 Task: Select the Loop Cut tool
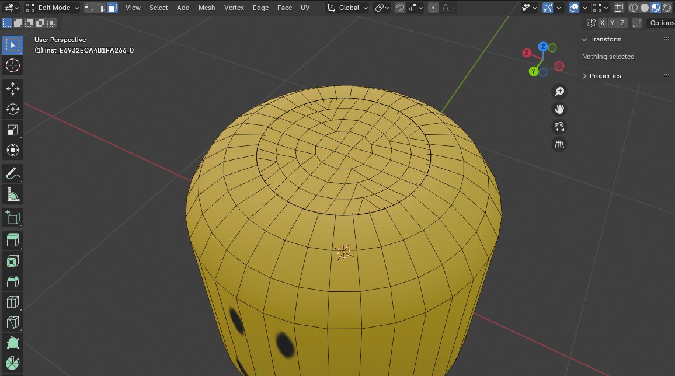pyautogui.click(x=12, y=302)
